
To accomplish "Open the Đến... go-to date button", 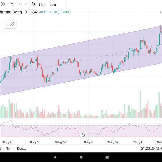I will [21, 148].
